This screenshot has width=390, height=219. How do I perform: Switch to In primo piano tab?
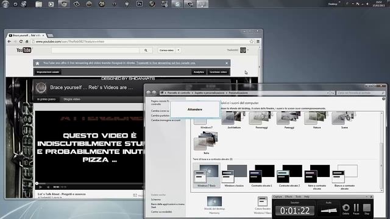[x=46, y=99]
